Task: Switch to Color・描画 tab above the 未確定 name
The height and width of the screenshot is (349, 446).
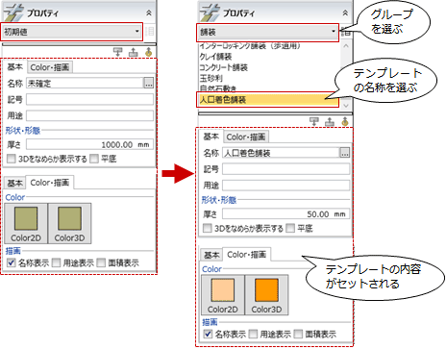Action: click(50, 67)
